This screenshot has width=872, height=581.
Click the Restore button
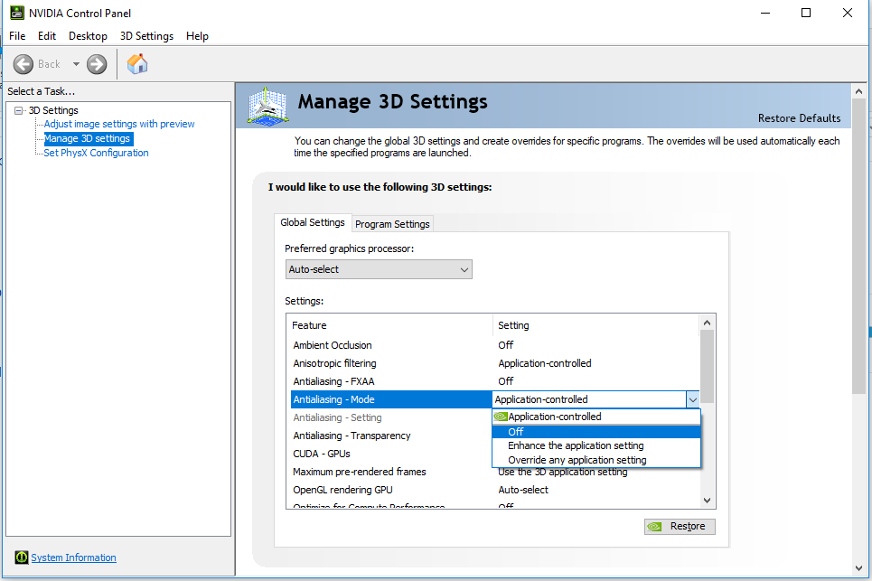680,527
